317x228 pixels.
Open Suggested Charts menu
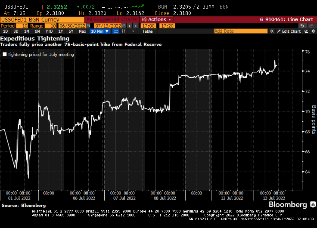[111, 20]
